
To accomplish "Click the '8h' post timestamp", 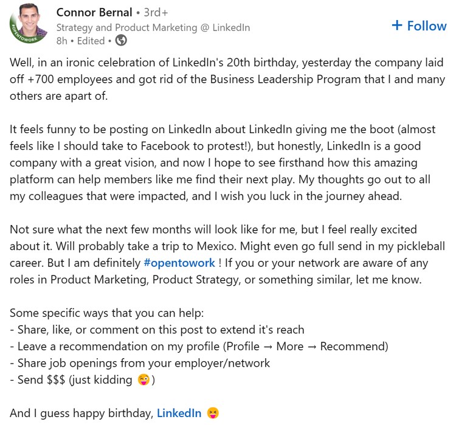I will tap(61, 41).
